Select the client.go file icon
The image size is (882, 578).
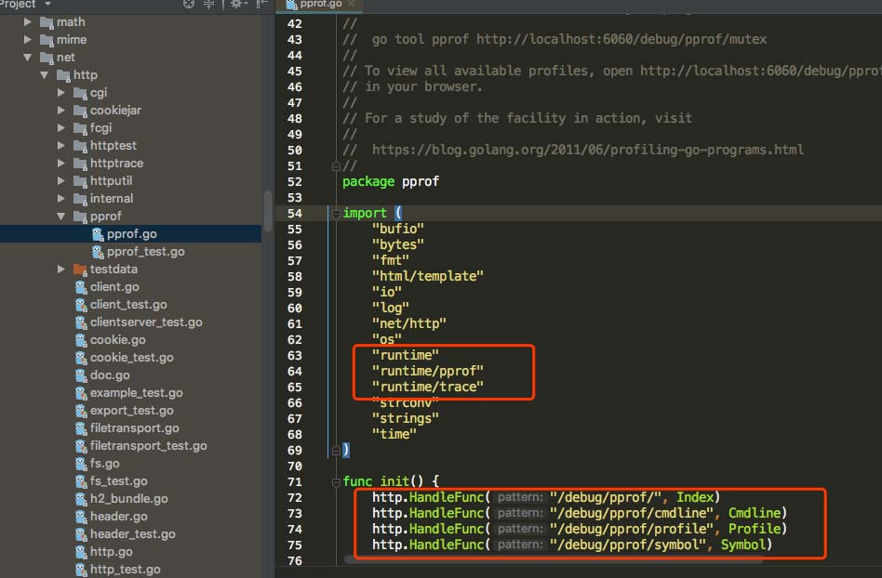click(x=81, y=287)
